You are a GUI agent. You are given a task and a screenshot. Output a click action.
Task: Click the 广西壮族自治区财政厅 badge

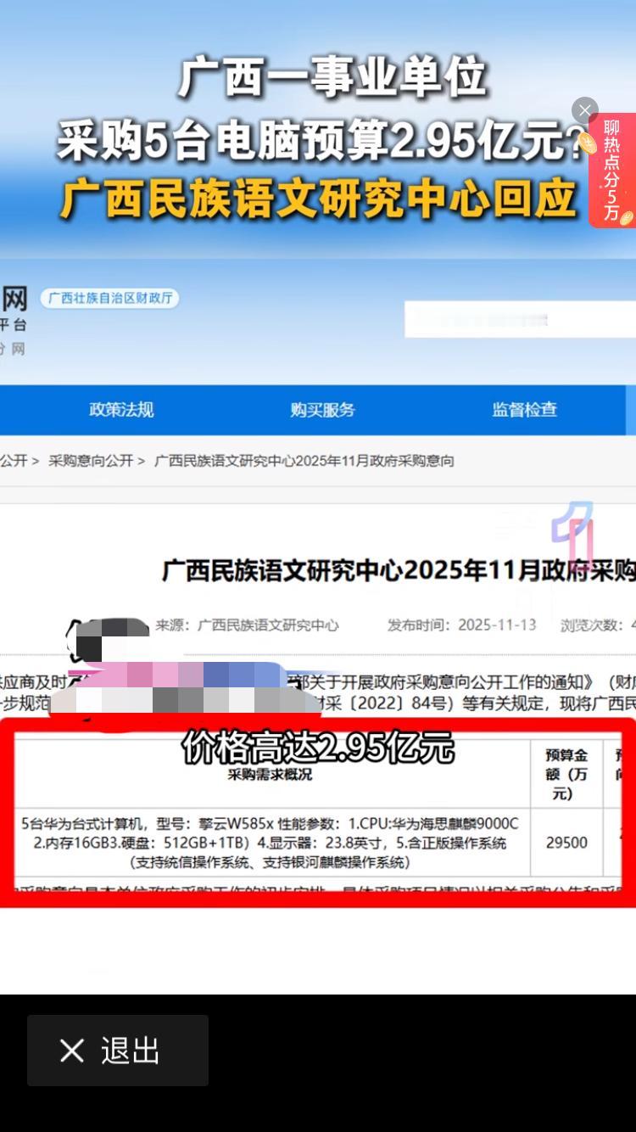pos(110,298)
